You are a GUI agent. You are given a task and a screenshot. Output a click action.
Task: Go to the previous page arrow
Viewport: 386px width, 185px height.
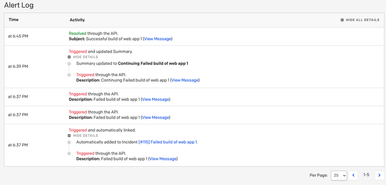tap(354, 175)
